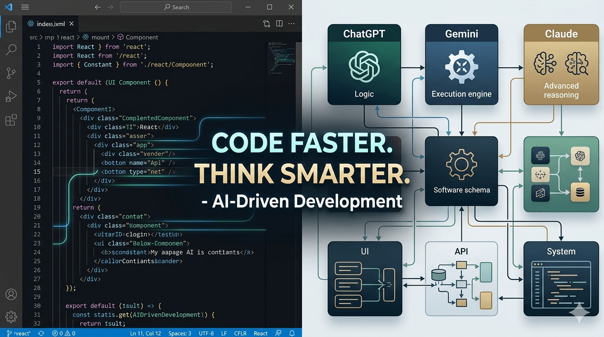This screenshot has height=337, width=604.
Task: Open the Extensions view in the activity bar
Action: click(x=11, y=120)
